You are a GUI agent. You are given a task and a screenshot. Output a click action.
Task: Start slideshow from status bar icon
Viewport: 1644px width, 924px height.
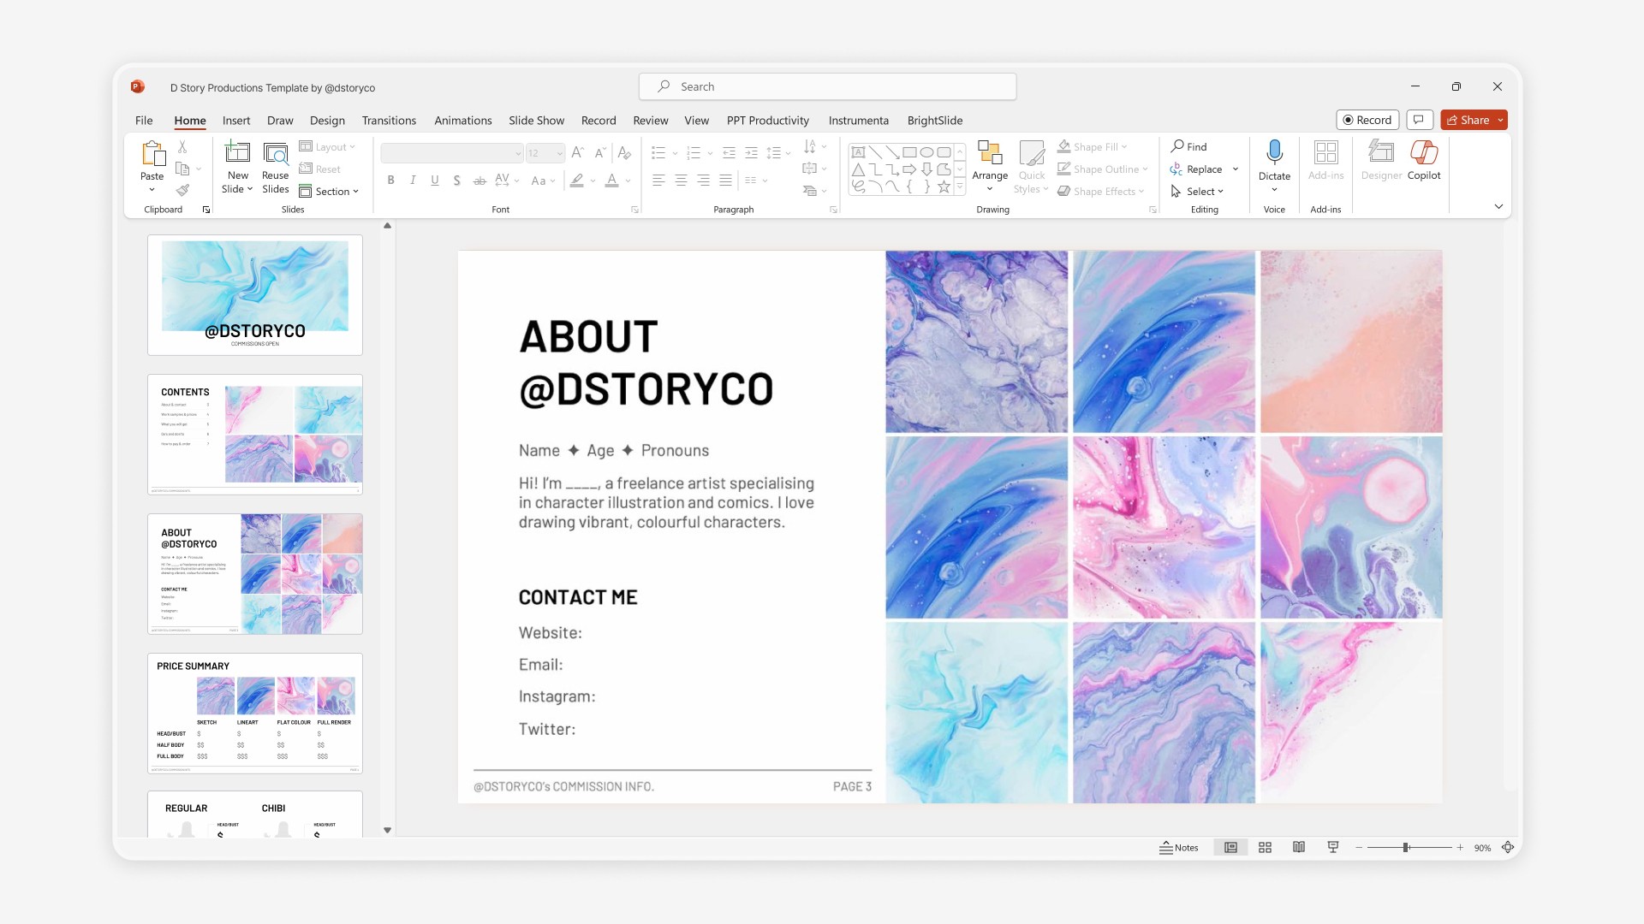tap(1333, 847)
